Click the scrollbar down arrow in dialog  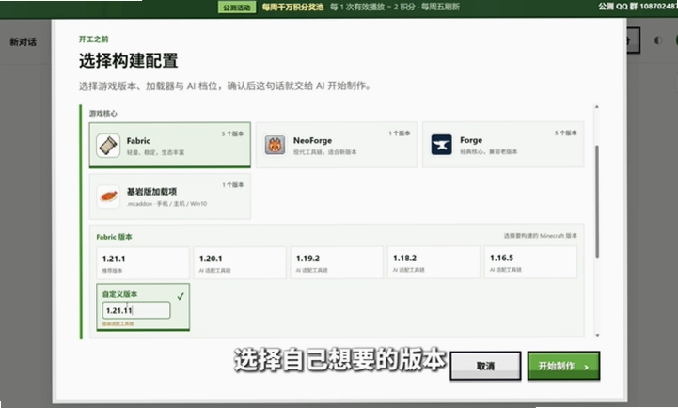597,335
